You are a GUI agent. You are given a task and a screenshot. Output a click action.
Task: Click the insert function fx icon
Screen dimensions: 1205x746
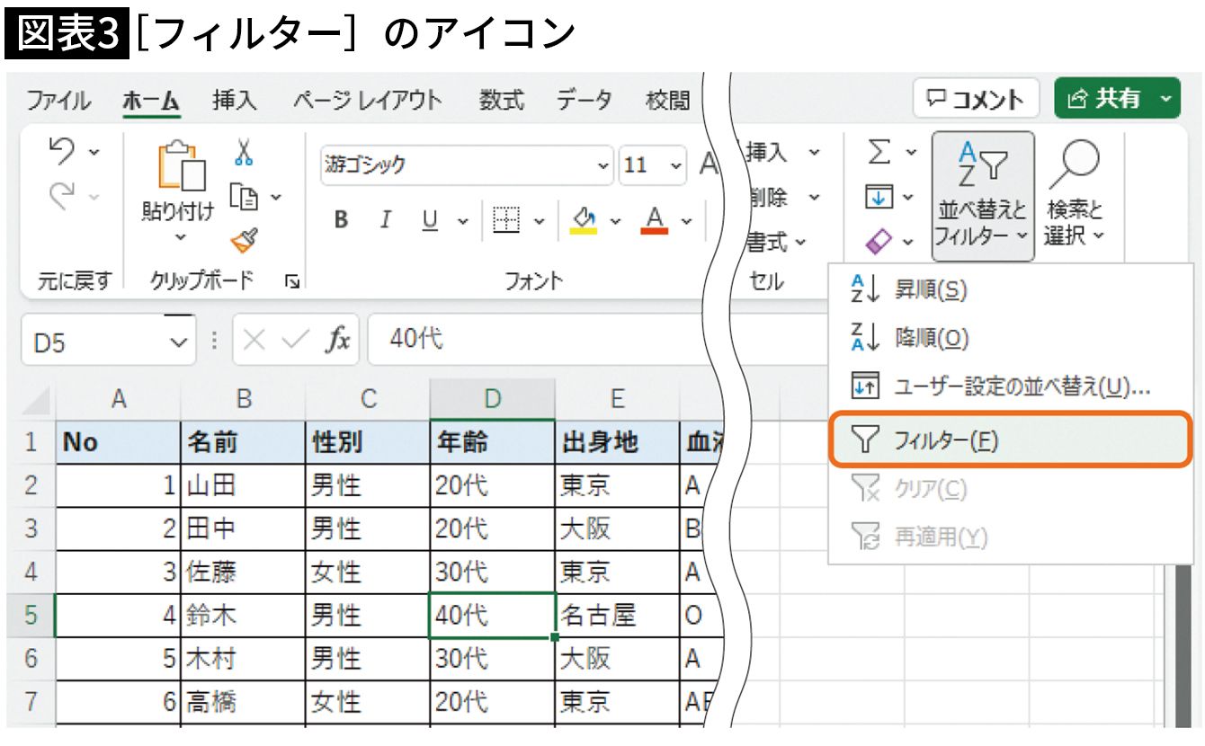pos(337,341)
